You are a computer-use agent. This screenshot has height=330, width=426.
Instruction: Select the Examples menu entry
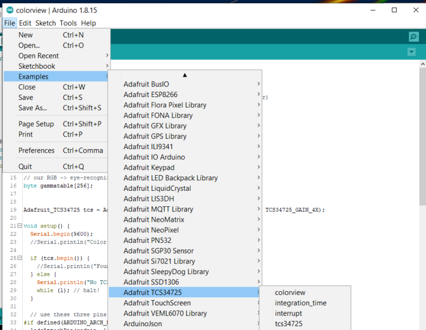(x=57, y=77)
